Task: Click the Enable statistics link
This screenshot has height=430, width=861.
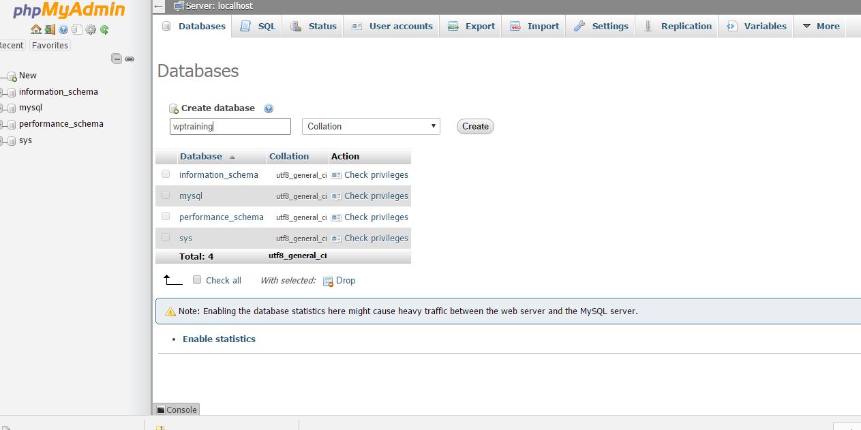Action: click(x=219, y=339)
